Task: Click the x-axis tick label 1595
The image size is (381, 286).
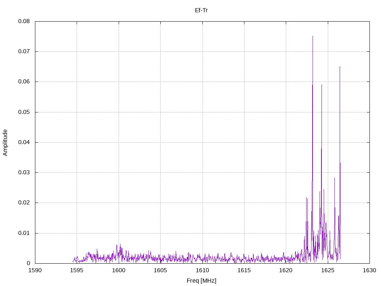Action: point(77,270)
